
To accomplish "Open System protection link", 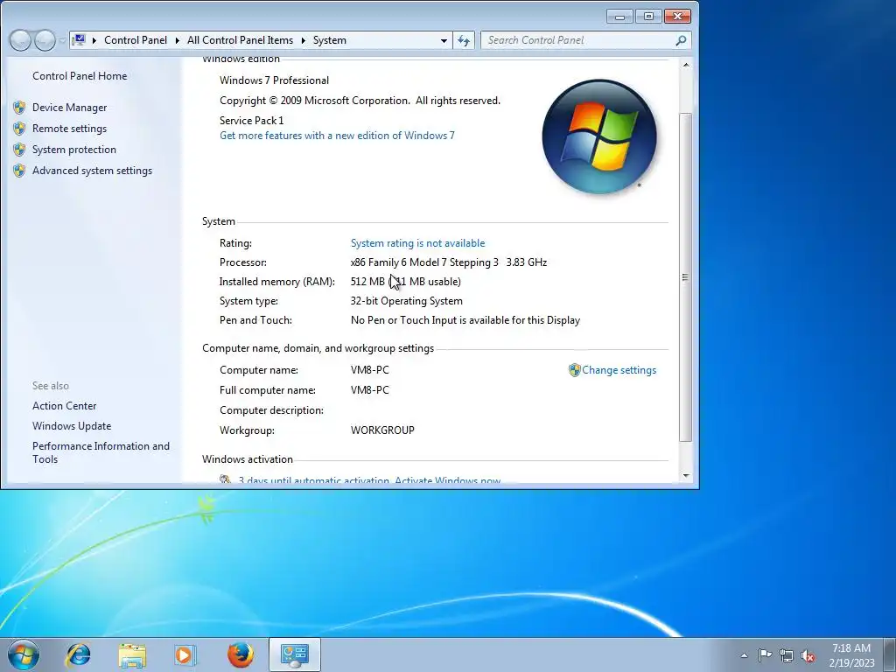I will click(x=73, y=150).
